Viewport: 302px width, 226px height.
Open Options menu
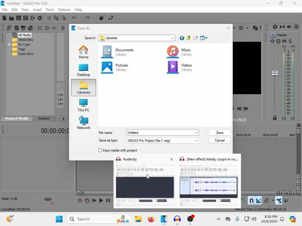tap(64, 10)
